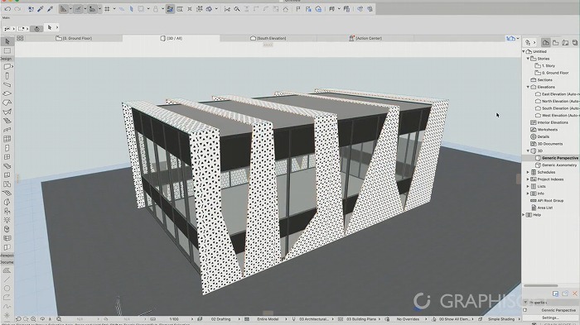Expand the Schedules group in Navigator
The image size is (580, 325).
[x=528, y=172]
